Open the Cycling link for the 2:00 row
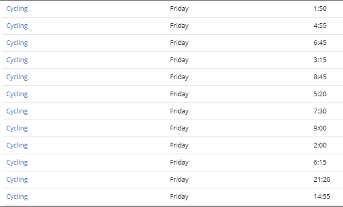 coord(17,145)
